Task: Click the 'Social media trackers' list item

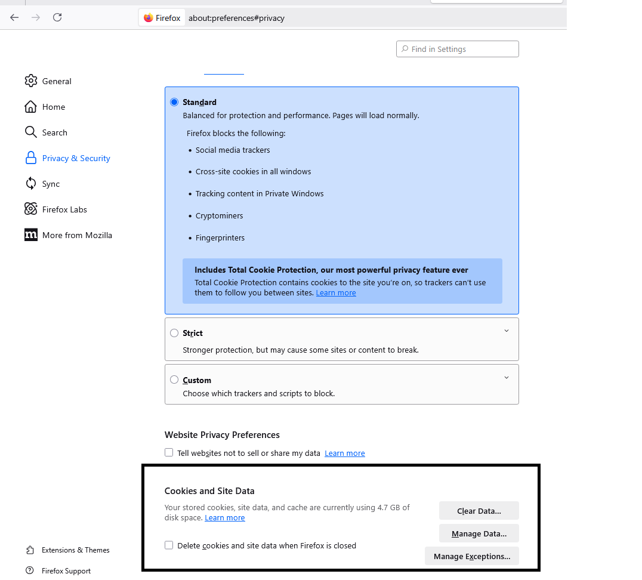Action: pyautogui.click(x=233, y=150)
